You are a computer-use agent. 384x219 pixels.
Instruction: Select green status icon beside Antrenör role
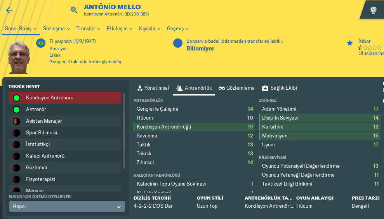[16, 109]
